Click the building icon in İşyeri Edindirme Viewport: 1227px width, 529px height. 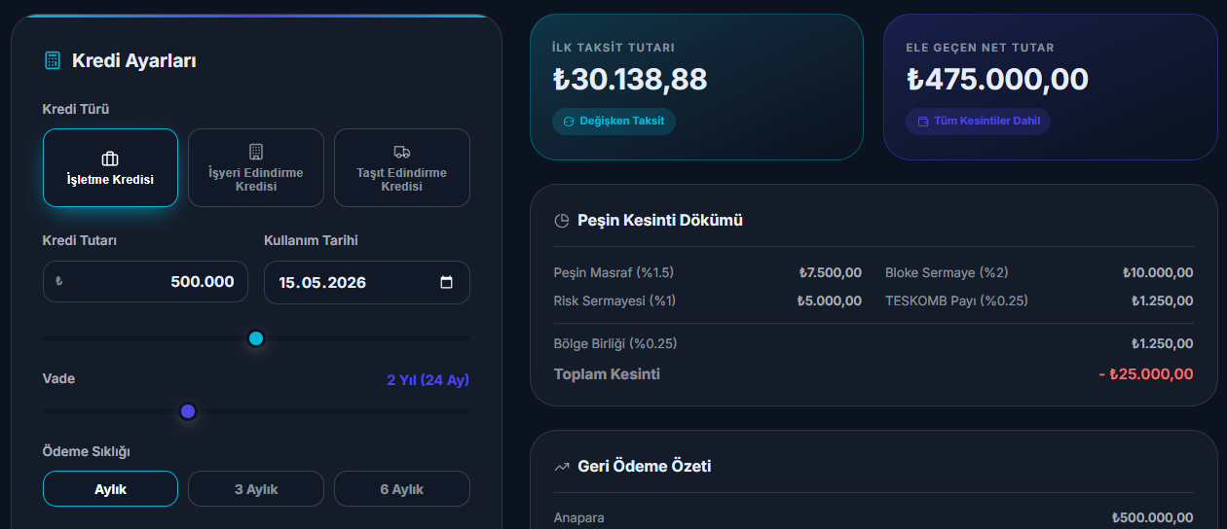click(x=256, y=152)
